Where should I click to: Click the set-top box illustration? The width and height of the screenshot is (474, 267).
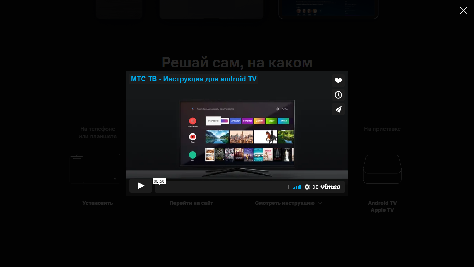click(x=382, y=169)
